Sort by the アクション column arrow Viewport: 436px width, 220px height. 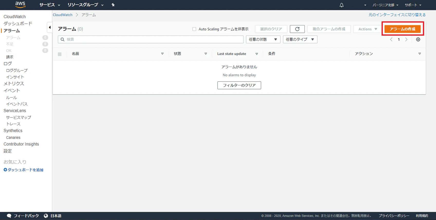click(420, 54)
